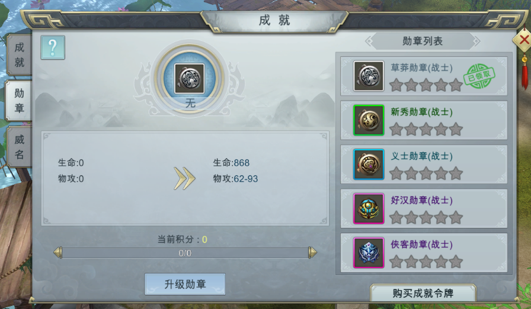
Task: Select the 好汉勋章 medal icon
Action: (369, 208)
